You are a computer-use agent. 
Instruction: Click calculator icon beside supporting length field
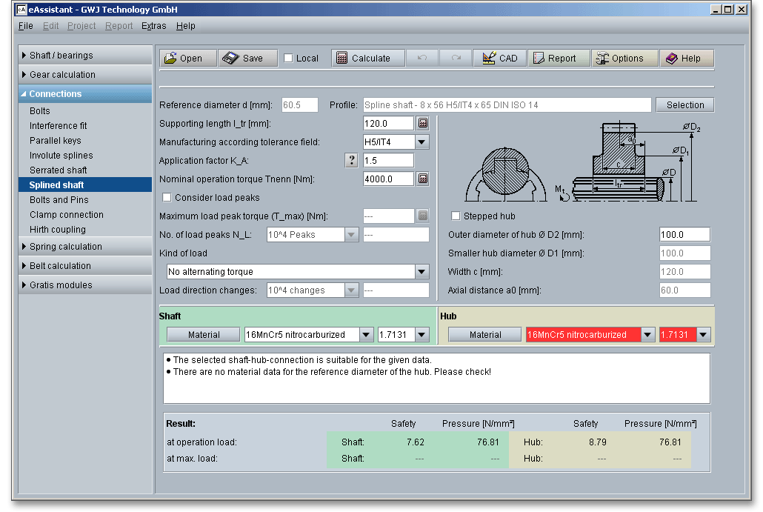coord(422,124)
